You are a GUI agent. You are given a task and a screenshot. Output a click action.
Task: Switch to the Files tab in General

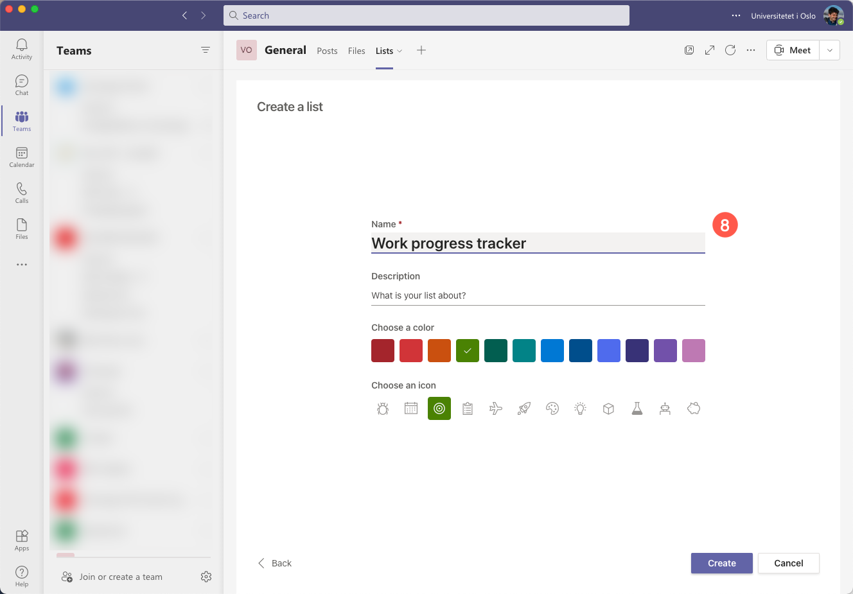pos(356,51)
